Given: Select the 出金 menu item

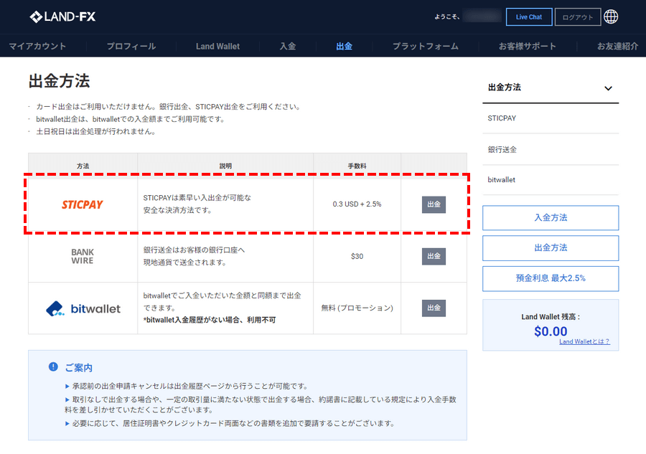Looking at the screenshot, I should click(x=344, y=46).
